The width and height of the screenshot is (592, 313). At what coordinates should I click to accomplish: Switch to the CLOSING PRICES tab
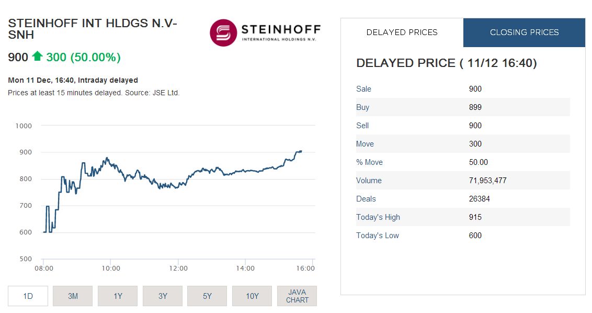[523, 32]
